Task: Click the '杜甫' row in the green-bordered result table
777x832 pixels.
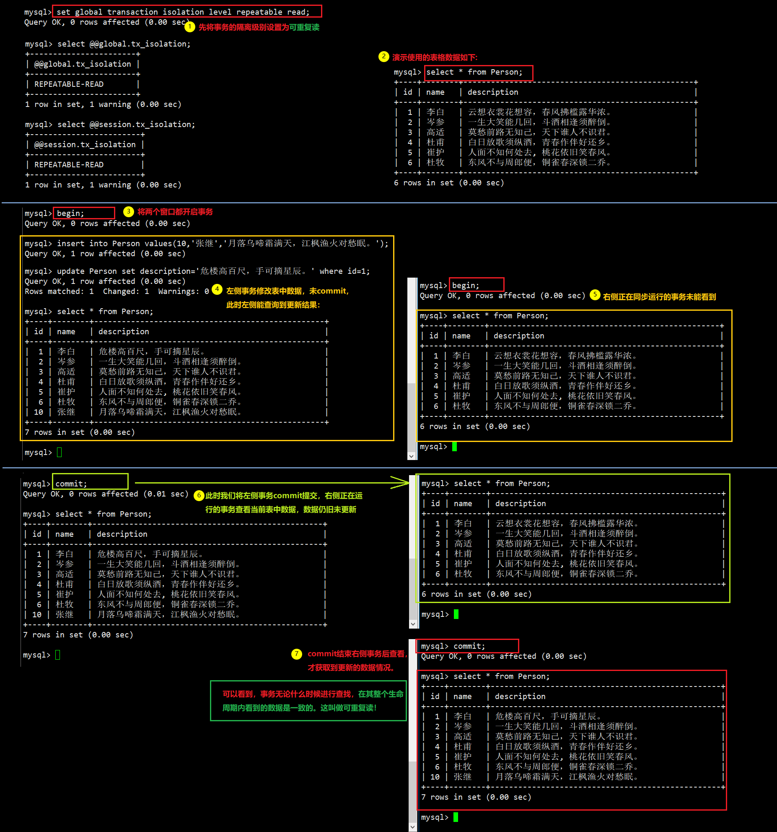Action: point(574,554)
